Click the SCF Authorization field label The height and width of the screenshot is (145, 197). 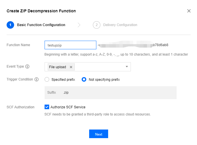coord(20,107)
